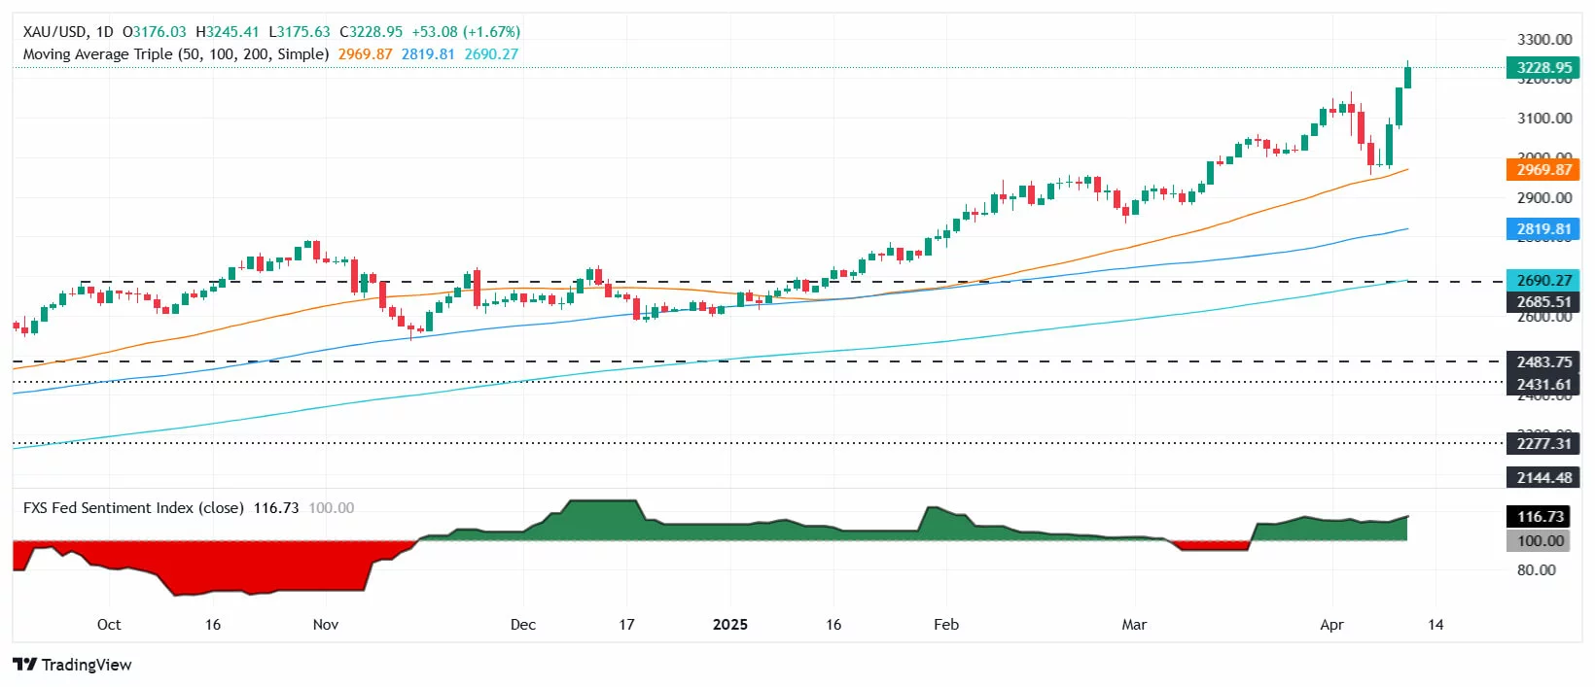The width and height of the screenshot is (1595, 687).
Task: Select the 2685.51 horizontal line price tag
Action: pyautogui.click(x=1542, y=302)
